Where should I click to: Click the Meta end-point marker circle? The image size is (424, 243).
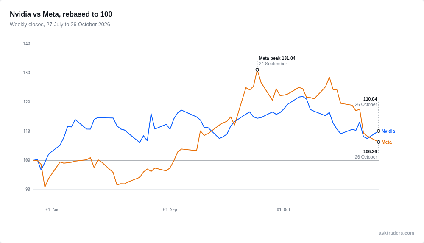coord(379,142)
